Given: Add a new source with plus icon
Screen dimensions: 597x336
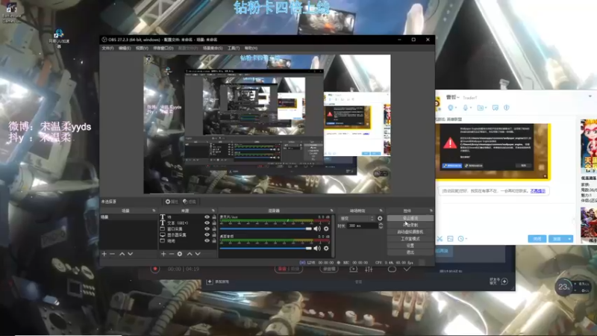Looking at the screenshot, I should point(163,254).
